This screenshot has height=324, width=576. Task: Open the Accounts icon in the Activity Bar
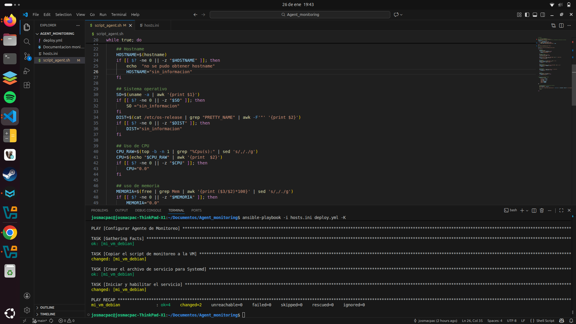tap(27, 296)
